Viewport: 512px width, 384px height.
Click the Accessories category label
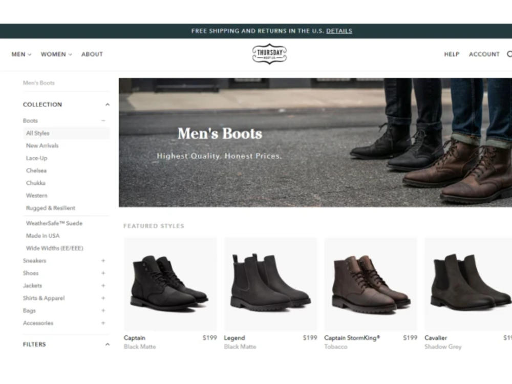pyautogui.click(x=38, y=323)
